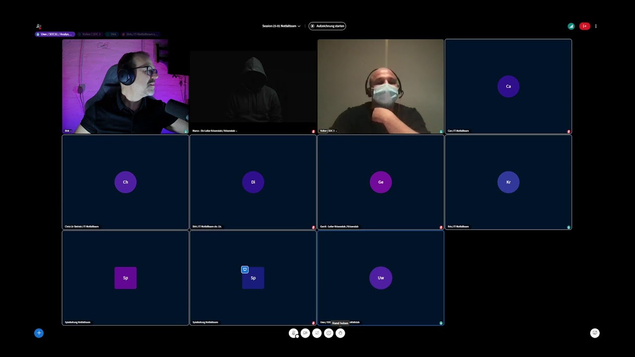Click the presentation restore icon bottom right
The width and height of the screenshot is (635, 357).
click(595, 333)
